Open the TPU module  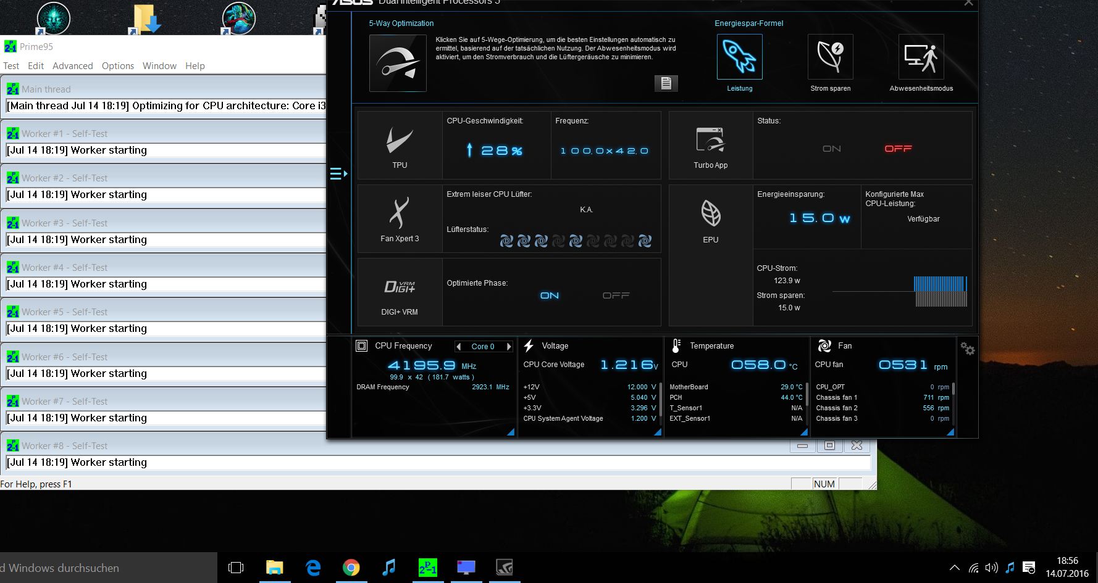point(400,146)
